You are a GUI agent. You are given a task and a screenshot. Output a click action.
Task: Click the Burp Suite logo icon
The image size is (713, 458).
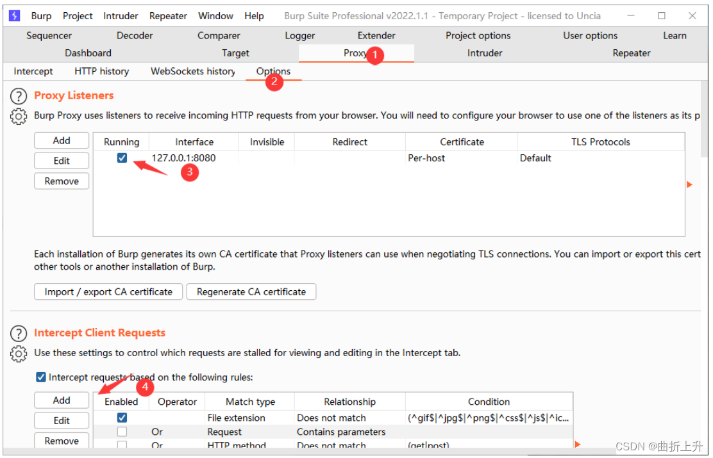pos(15,16)
